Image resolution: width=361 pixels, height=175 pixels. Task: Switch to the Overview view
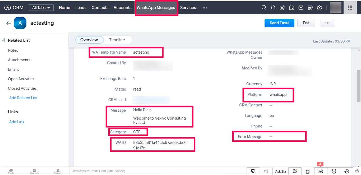(x=89, y=40)
